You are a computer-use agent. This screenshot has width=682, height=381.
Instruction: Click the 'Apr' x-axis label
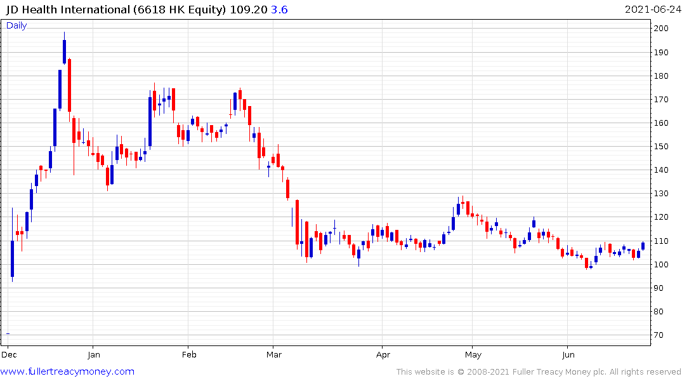[383, 354]
